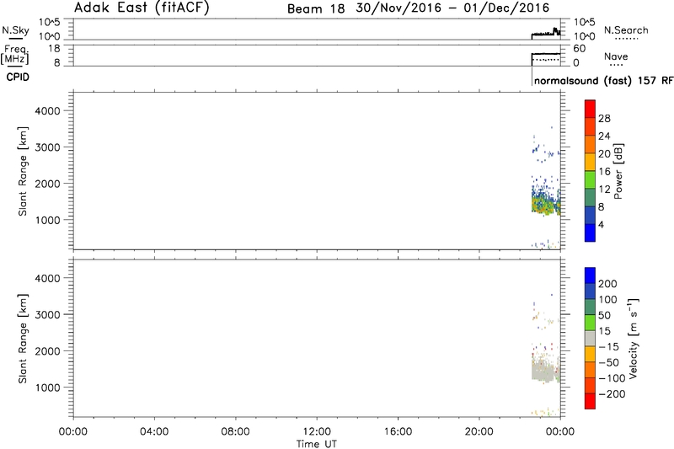The width and height of the screenshot is (674, 449).
Task: Click the left '10^5' tick of the N.Sky axis
Action: (50, 23)
